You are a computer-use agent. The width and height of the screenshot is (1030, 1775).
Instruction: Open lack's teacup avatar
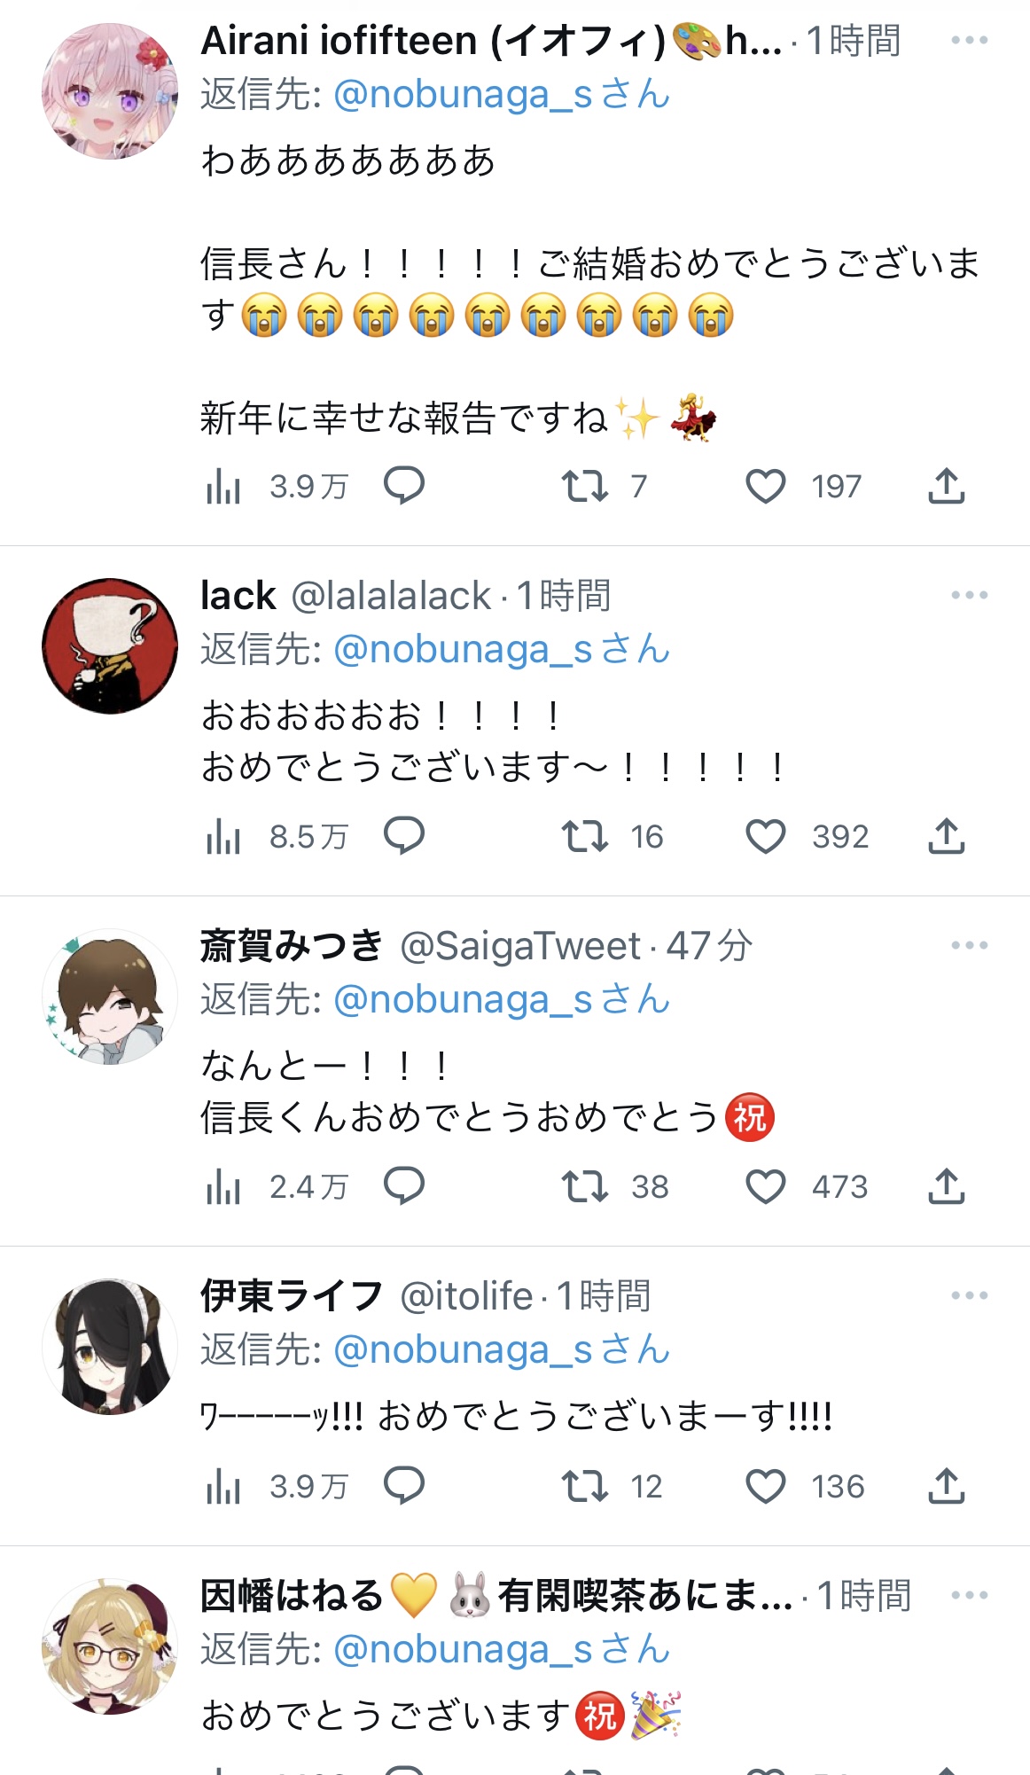110,646
